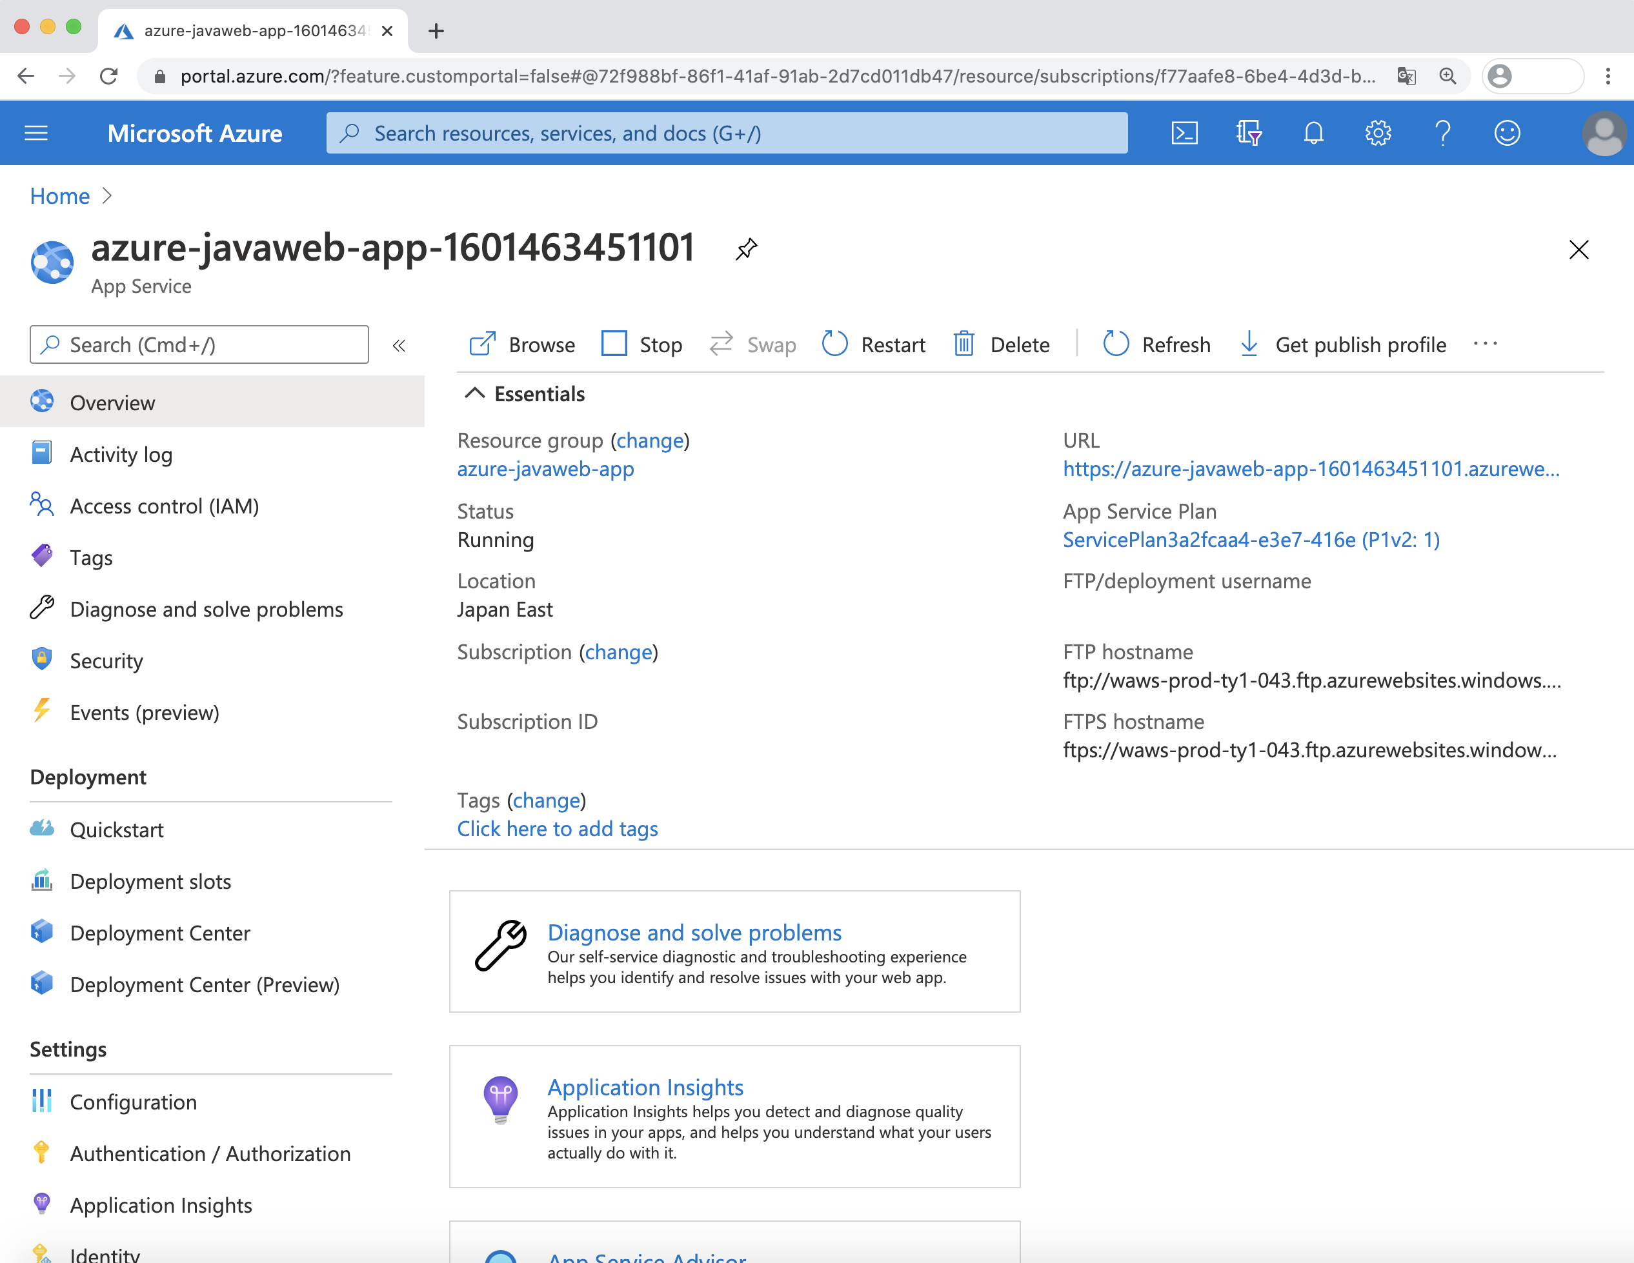This screenshot has height=1263, width=1634.
Task: Click the FTP hostname value
Action: [x=1311, y=680]
